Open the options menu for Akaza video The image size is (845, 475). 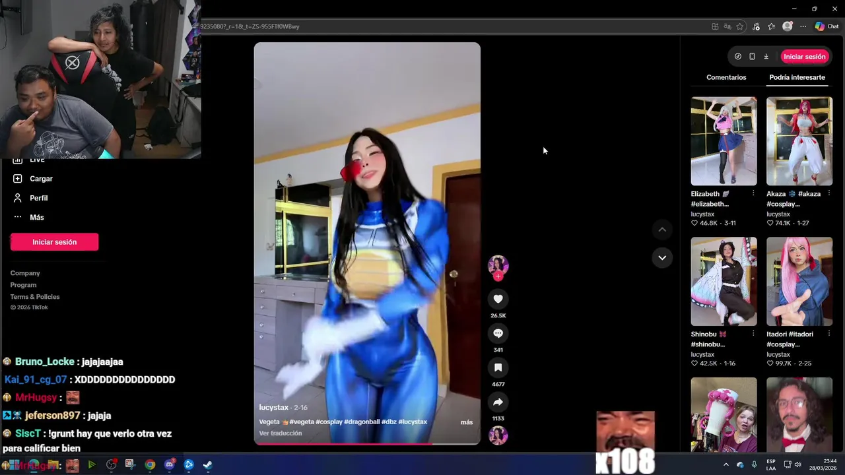tap(828, 194)
